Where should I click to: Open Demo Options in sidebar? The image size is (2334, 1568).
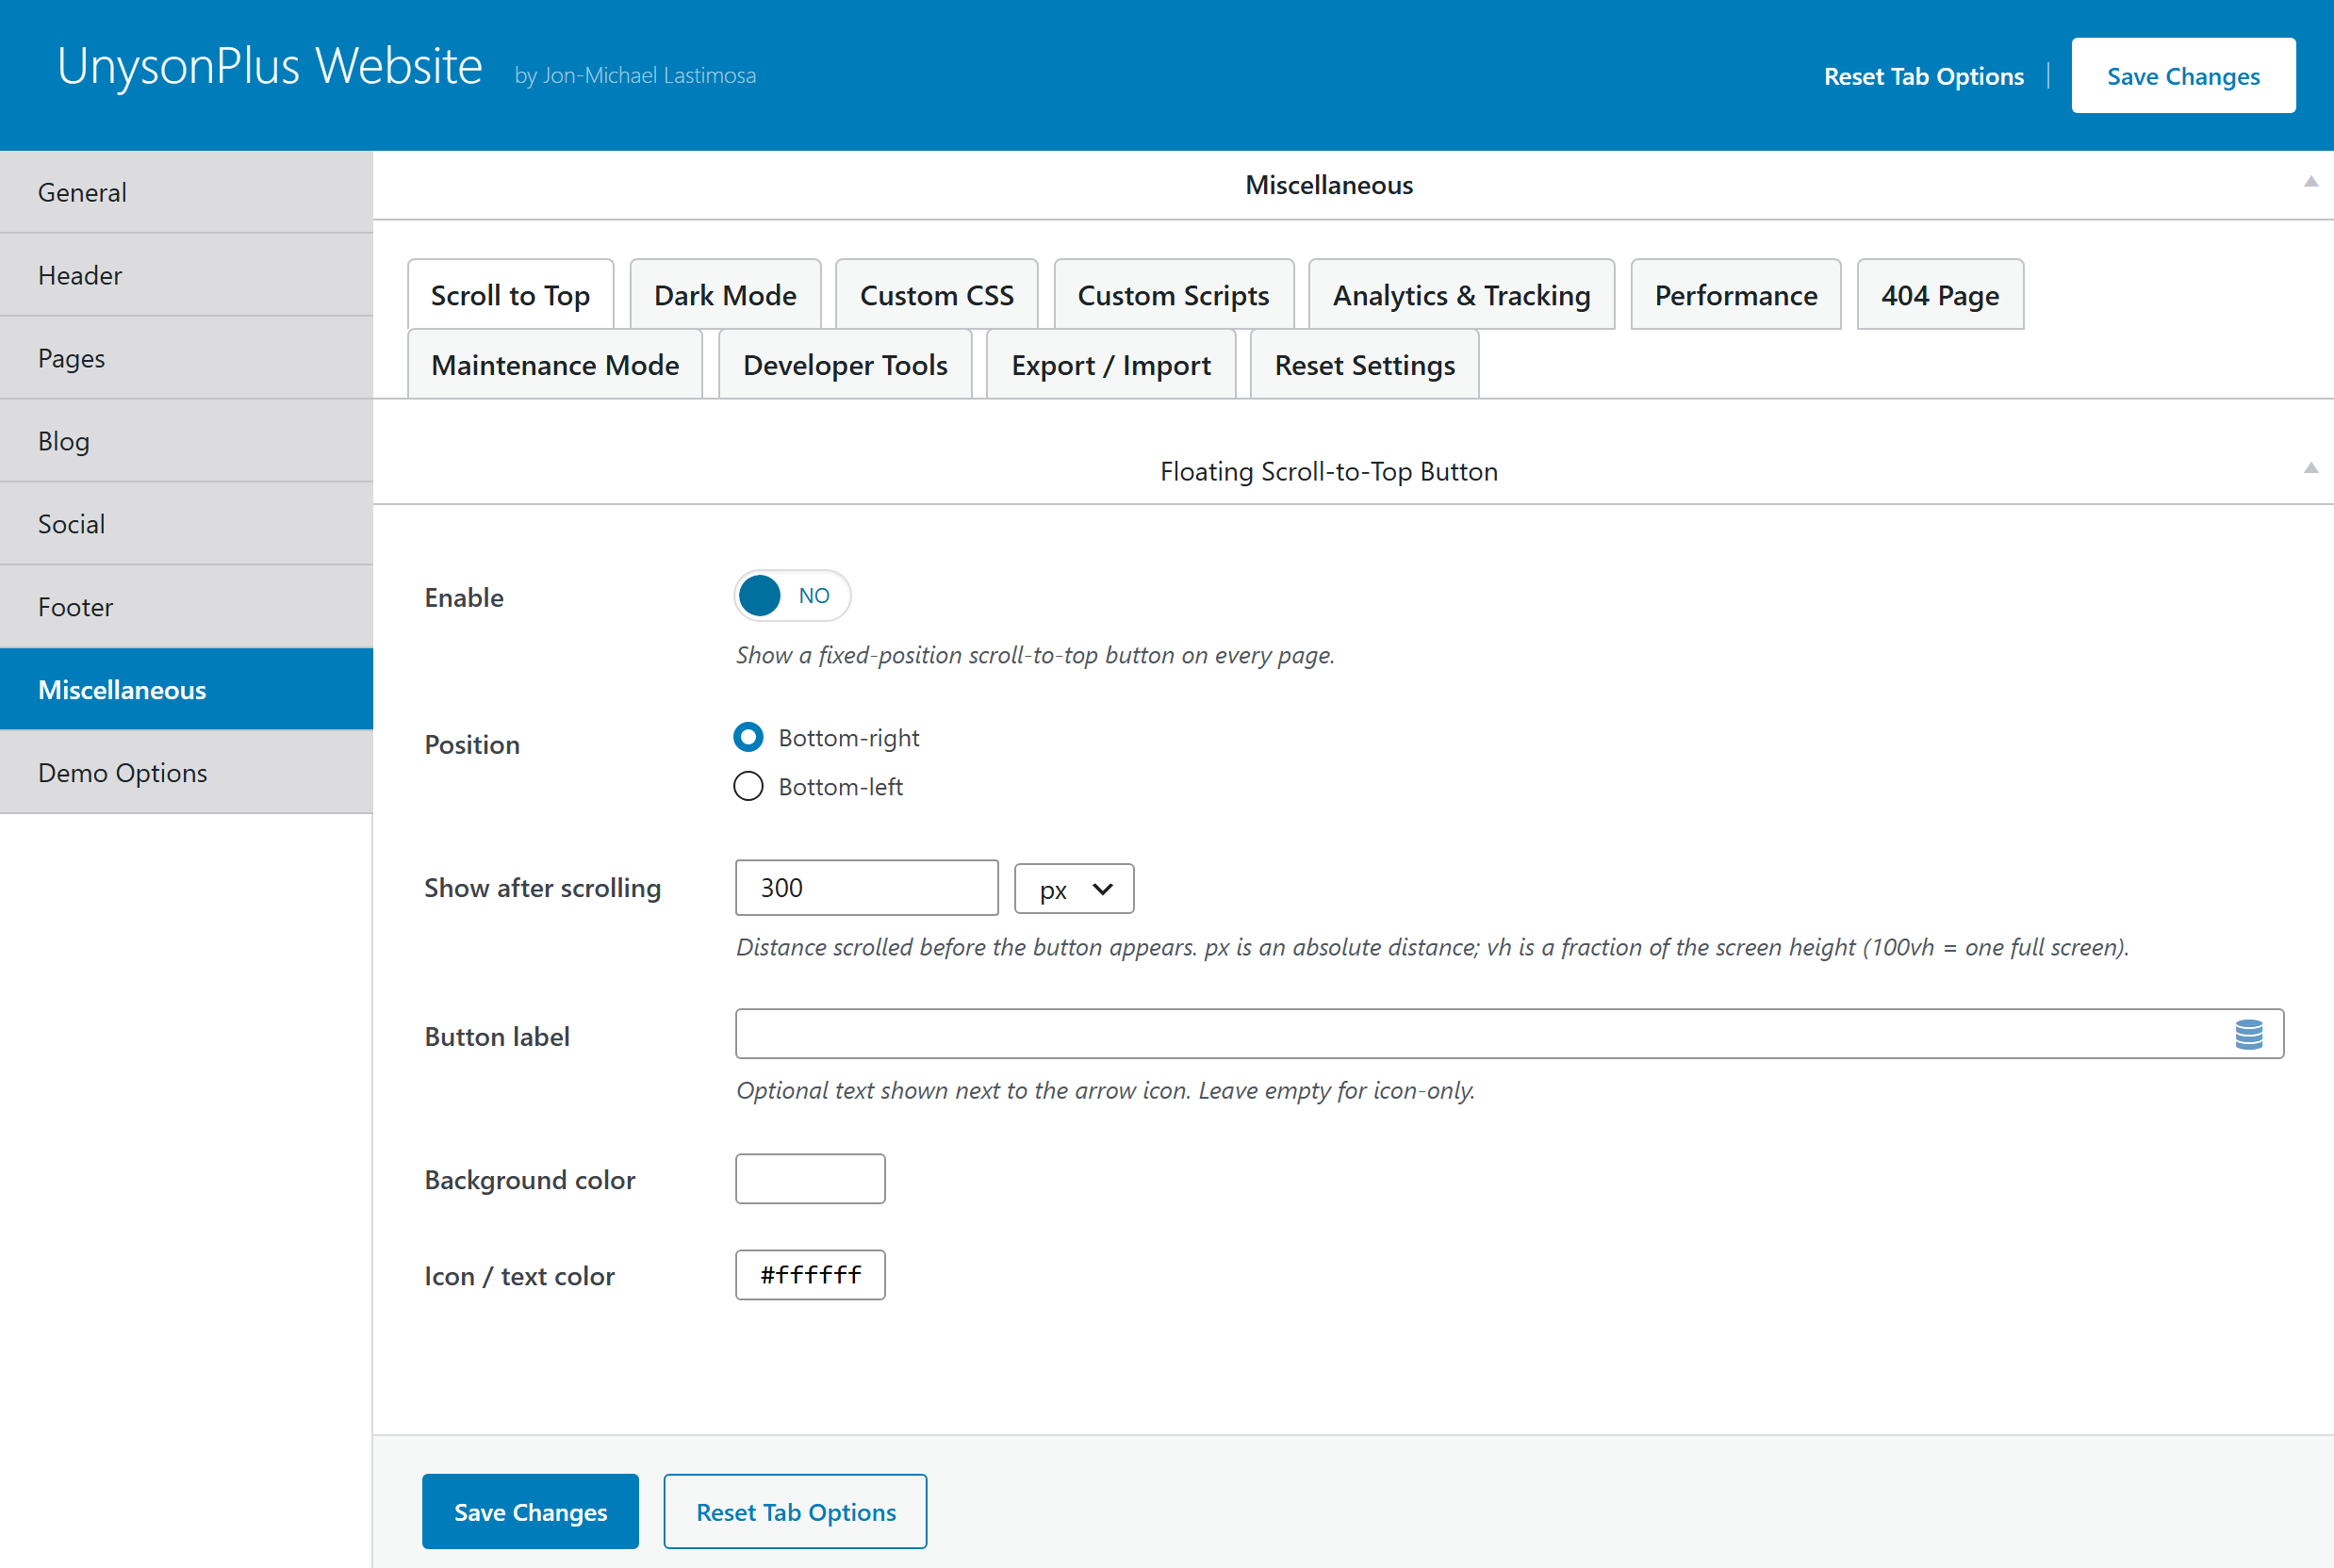click(186, 773)
